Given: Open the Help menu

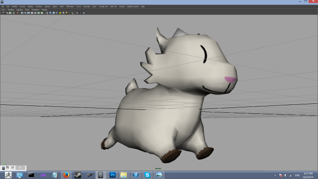Looking at the screenshot, I should click(143, 6).
